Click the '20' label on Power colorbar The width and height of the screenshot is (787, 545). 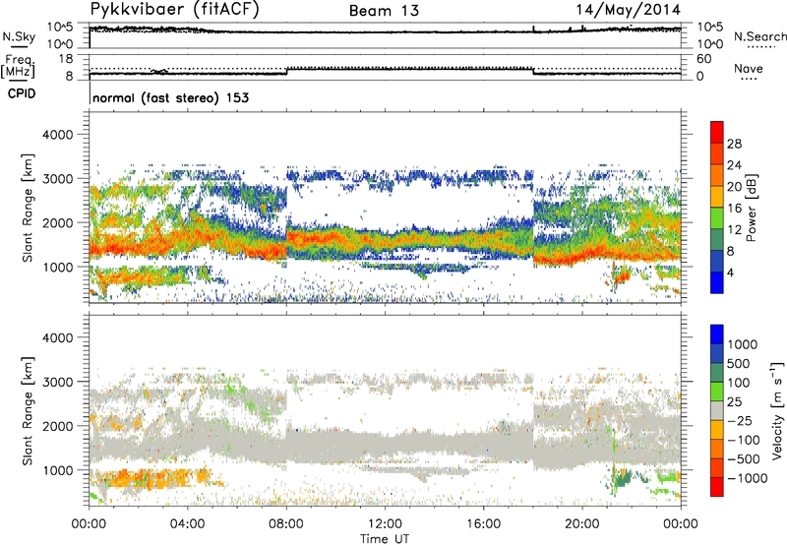(734, 187)
